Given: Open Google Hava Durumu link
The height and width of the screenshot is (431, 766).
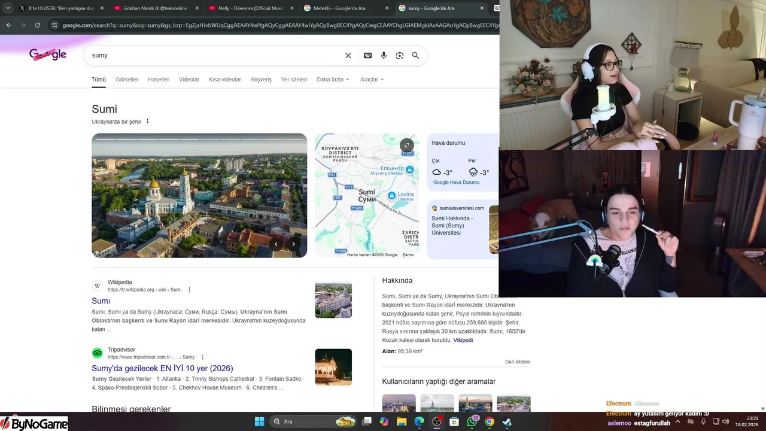Looking at the screenshot, I should pyautogui.click(x=456, y=183).
